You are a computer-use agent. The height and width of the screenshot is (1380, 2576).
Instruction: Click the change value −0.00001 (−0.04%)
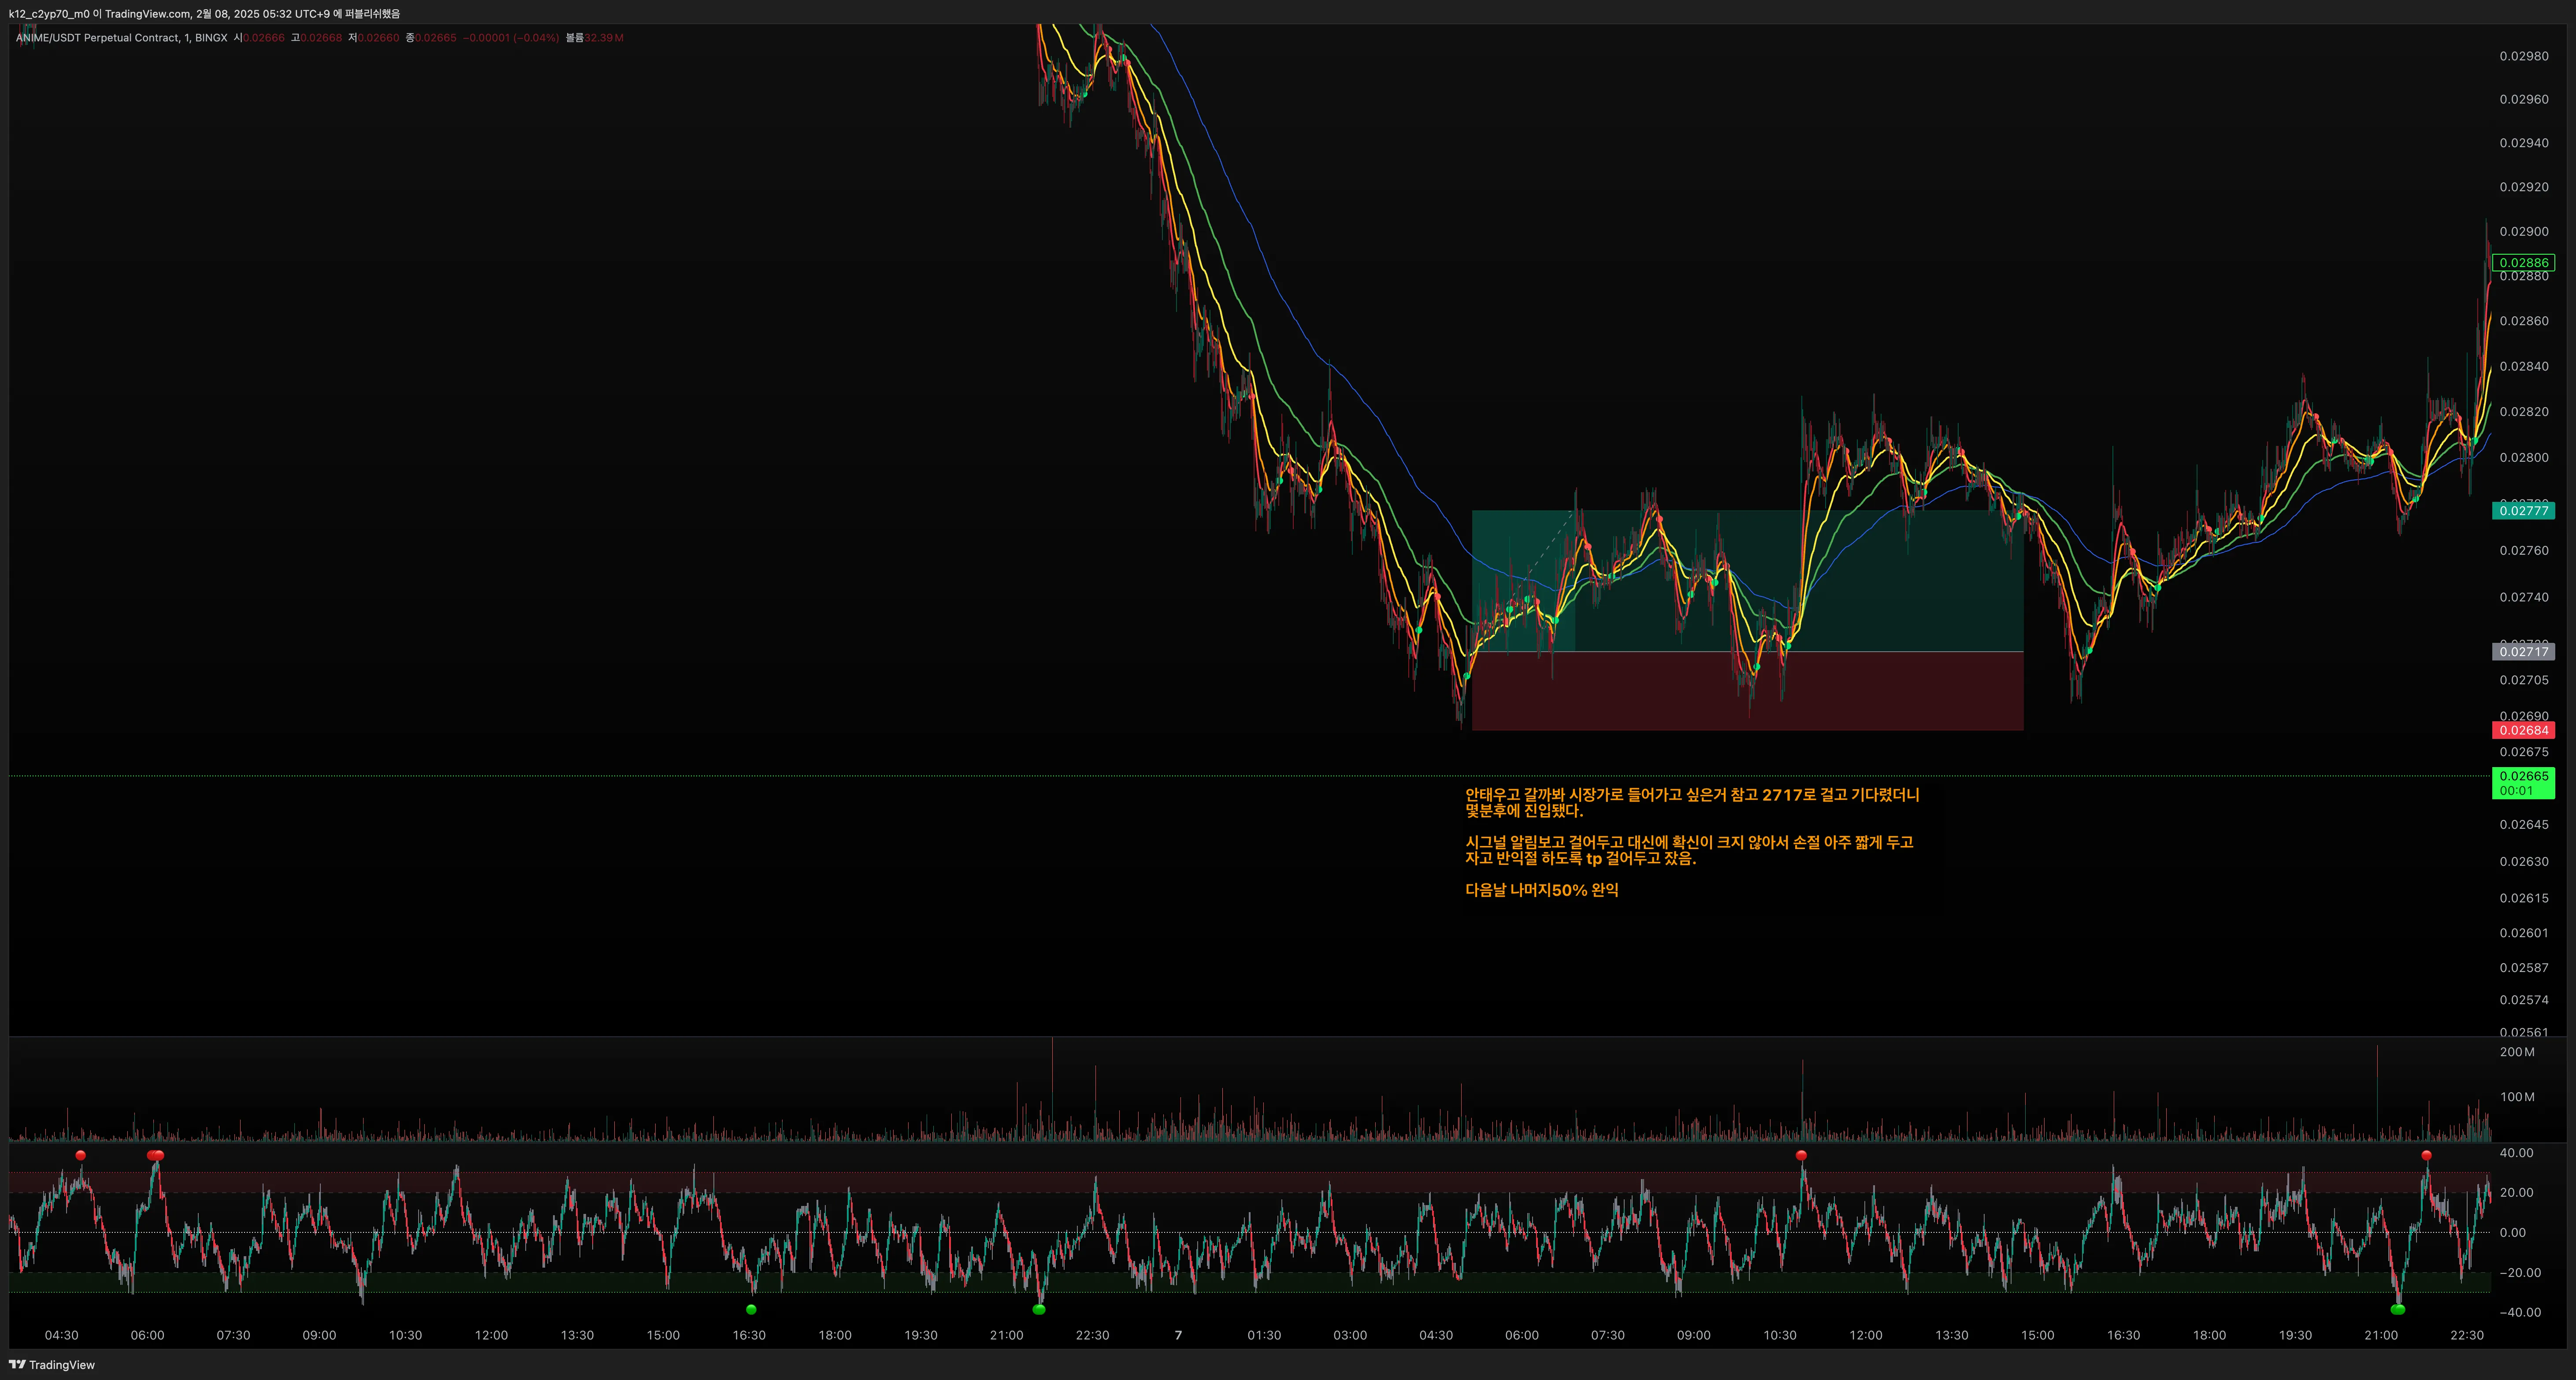tap(511, 38)
